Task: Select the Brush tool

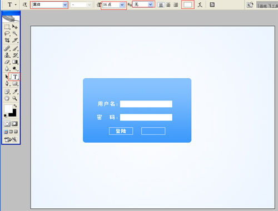Action: [x=15, y=48]
